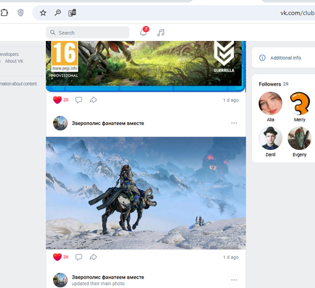Click the shield icon in browser toolbar

click(x=20, y=13)
